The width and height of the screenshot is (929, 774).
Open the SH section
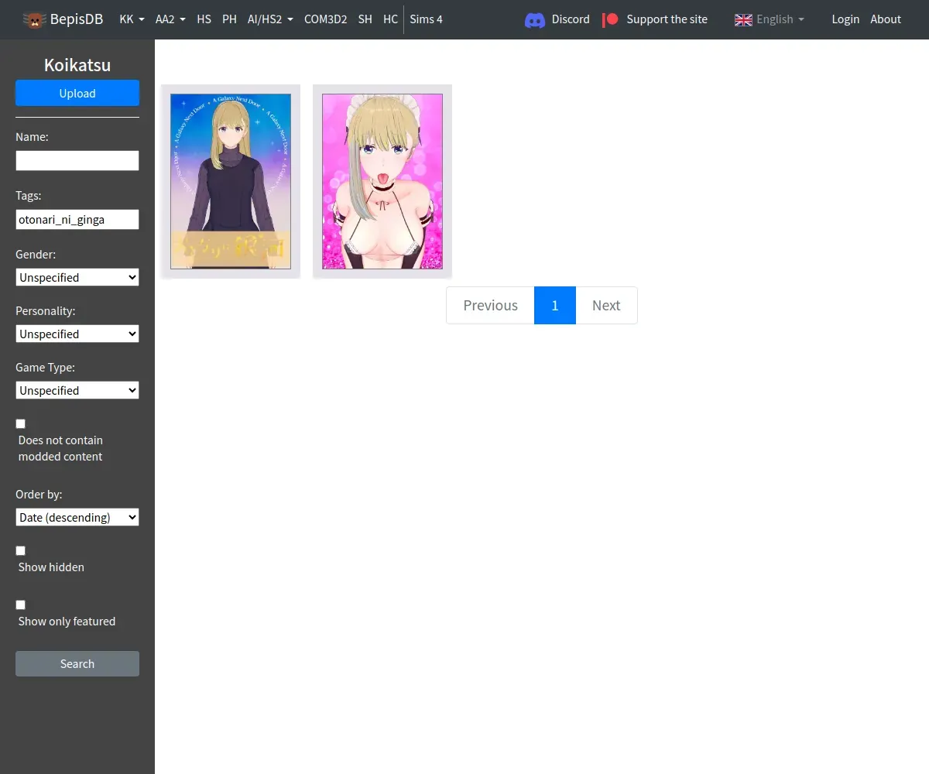pos(365,19)
